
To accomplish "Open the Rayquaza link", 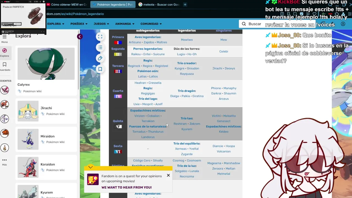I will click(187, 74).
